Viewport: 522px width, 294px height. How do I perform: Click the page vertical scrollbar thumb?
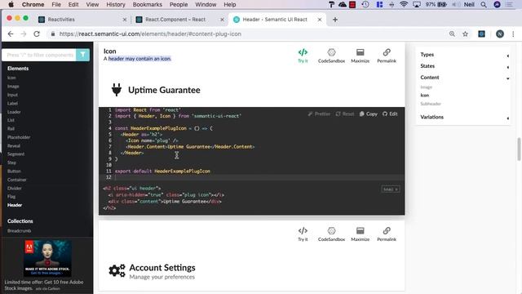tap(519, 149)
